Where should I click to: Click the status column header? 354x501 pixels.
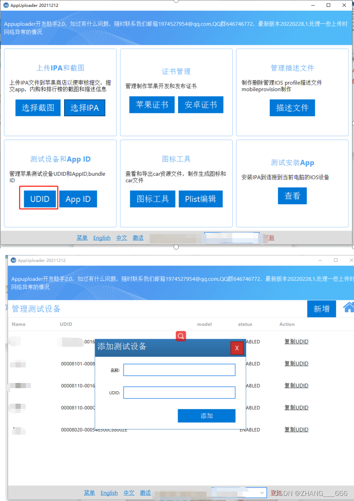245,324
